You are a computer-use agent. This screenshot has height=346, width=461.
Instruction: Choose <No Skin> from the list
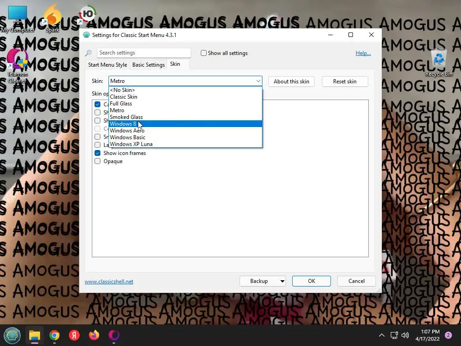pyautogui.click(x=185, y=90)
